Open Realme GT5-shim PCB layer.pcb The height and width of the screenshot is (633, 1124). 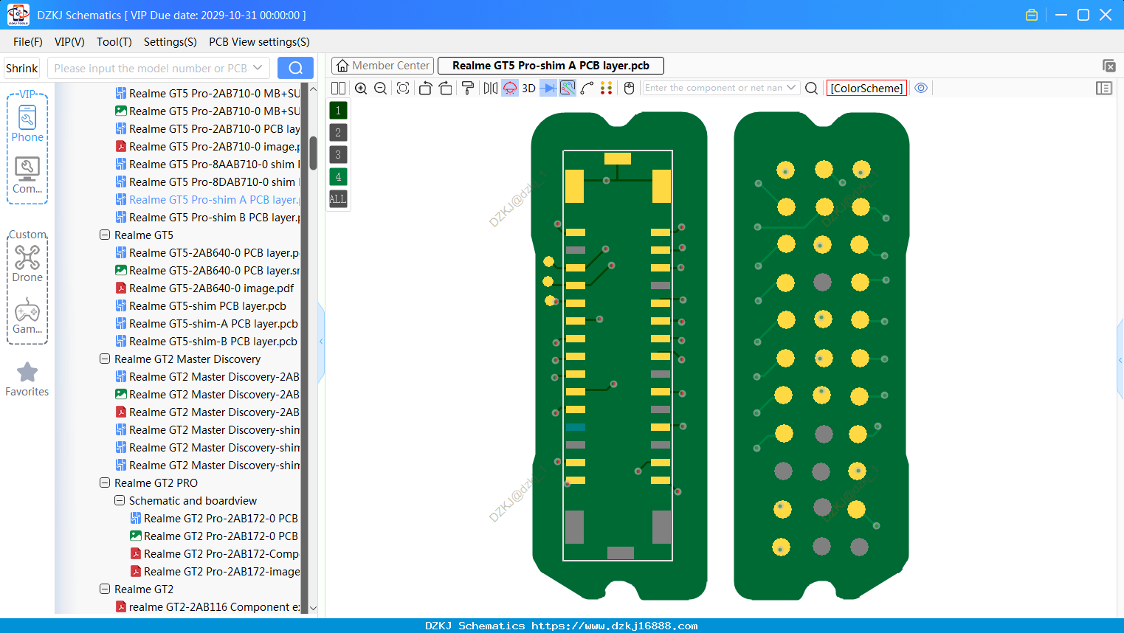pos(201,306)
